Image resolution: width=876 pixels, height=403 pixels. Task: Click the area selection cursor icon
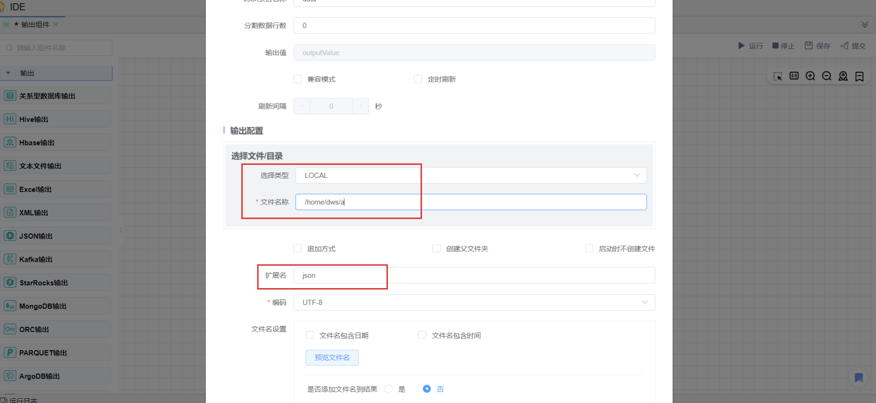point(777,76)
